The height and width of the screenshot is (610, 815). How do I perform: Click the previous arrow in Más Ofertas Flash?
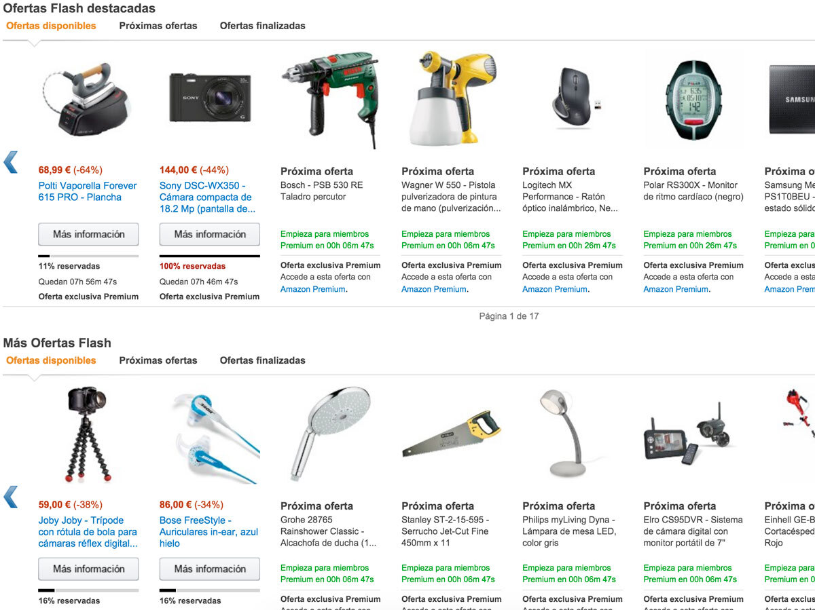tap(10, 497)
